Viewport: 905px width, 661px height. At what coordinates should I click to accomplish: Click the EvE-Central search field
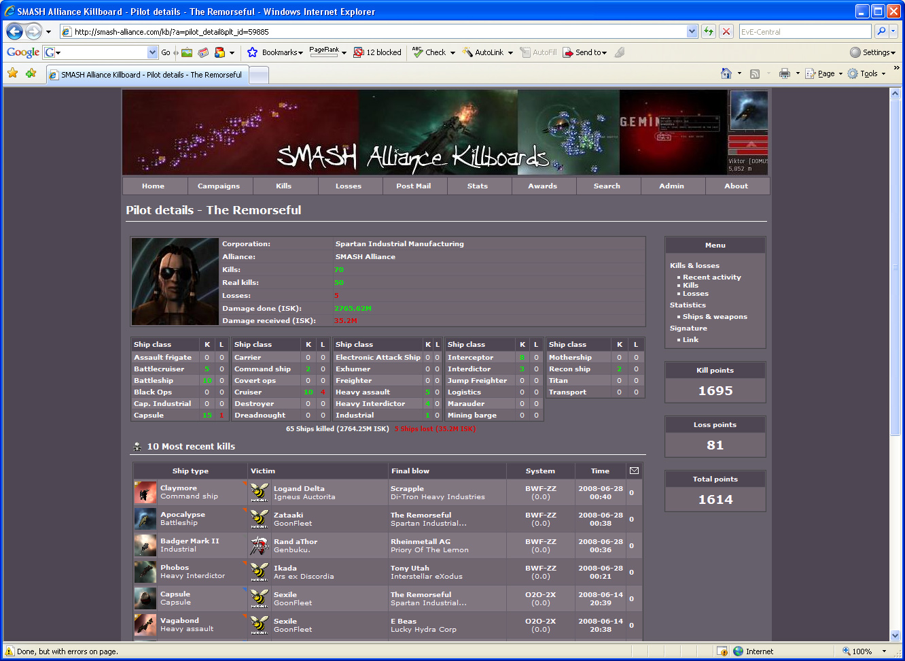[805, 31]
